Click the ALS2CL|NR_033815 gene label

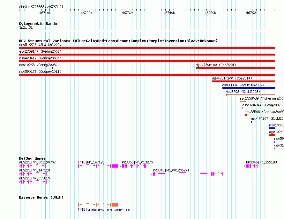[x=34, y=178]
